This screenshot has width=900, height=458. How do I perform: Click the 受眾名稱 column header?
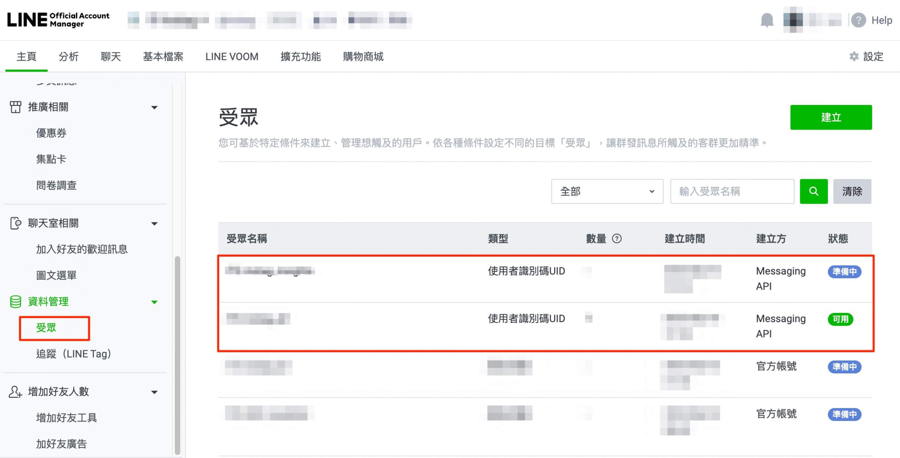click(x=247, y=239)
